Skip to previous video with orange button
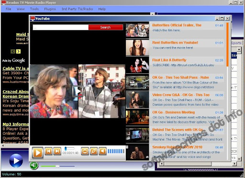 (48, 151)
